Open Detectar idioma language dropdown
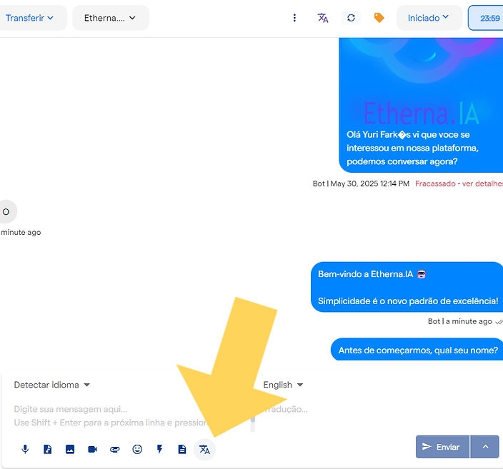This screenshot has height=469, width=503. coord(52,385)
